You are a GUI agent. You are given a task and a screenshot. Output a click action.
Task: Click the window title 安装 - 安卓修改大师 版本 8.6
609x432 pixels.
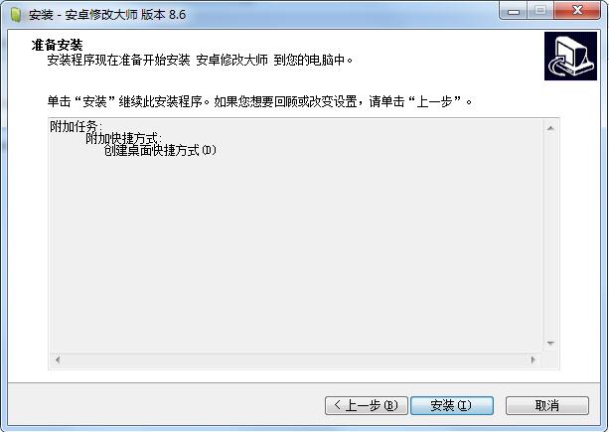107,15
